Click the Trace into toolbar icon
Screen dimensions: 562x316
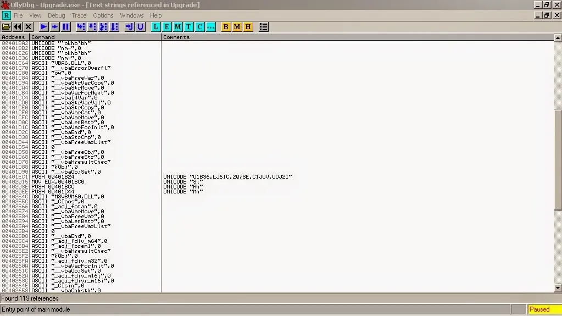tap(103, 27)
